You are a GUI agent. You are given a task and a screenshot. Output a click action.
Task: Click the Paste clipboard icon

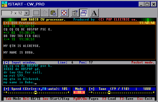coord(53,13)
